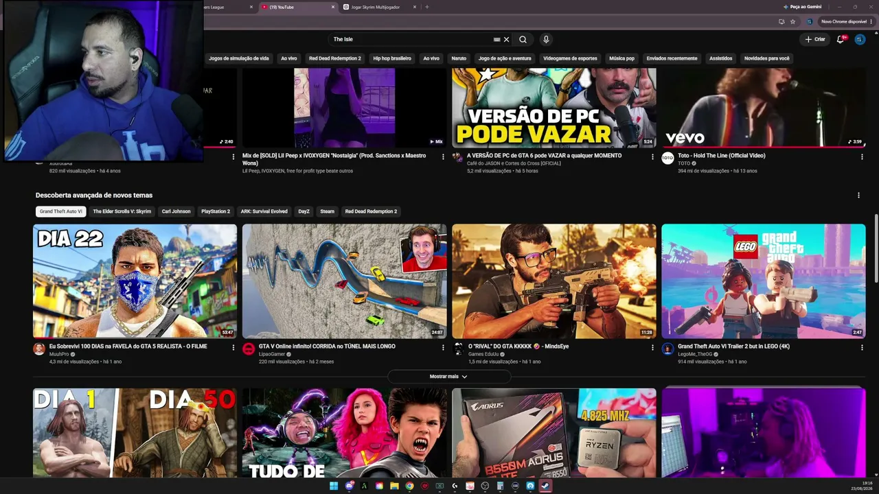
Task: Open Grand Theft Auto VI Trailer 2 LEGO title
Action: 733,346
